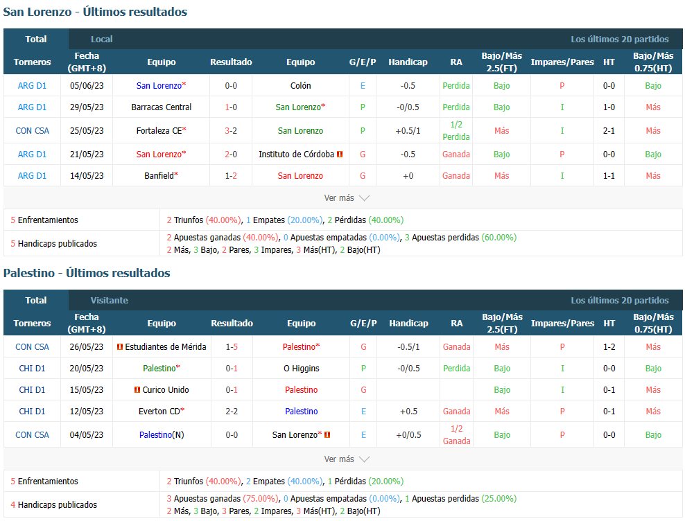The width and height of the screenshot is (685, 521).
Task: Click 'Palestino - Últimos resultados' heading
Action: [87, 273]
